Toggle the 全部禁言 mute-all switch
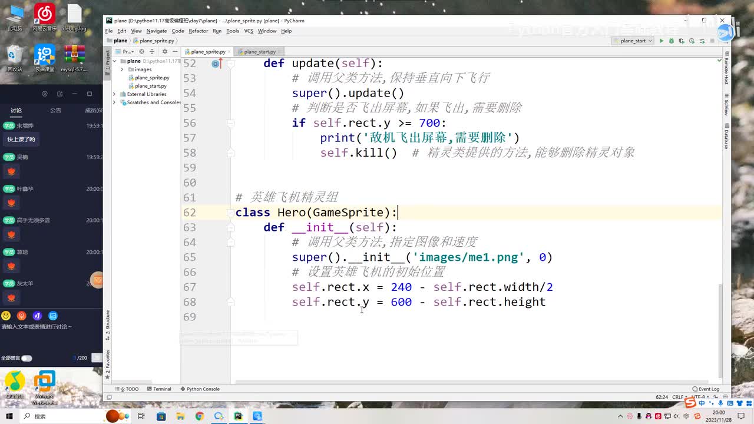This screenshot has height=424, width=754. pyautogui.click(x=27, y=358)
